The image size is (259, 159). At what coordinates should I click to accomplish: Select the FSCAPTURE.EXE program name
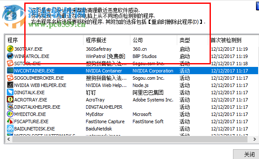pos(31,121)
